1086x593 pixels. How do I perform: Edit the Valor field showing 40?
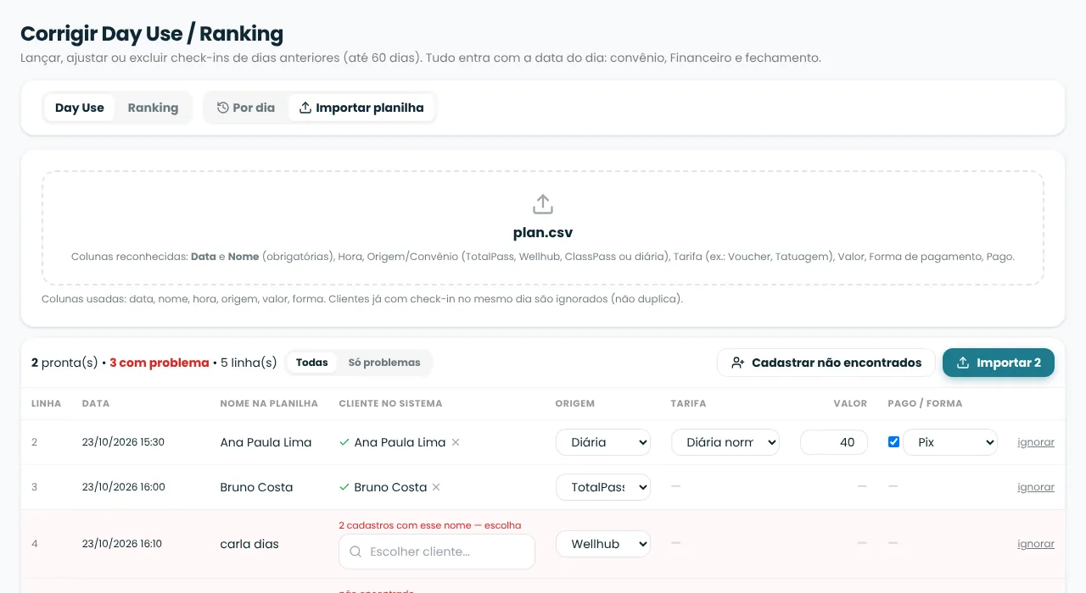point(834,442)
